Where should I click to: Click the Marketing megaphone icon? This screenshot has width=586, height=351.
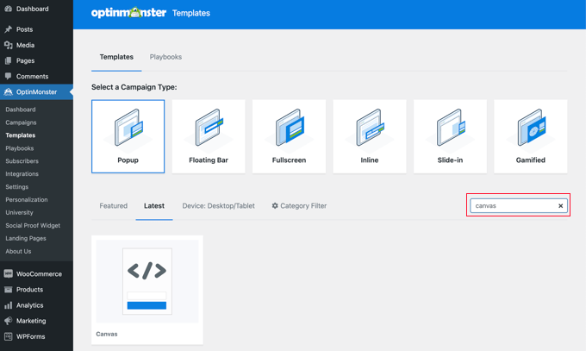[9, 321]
